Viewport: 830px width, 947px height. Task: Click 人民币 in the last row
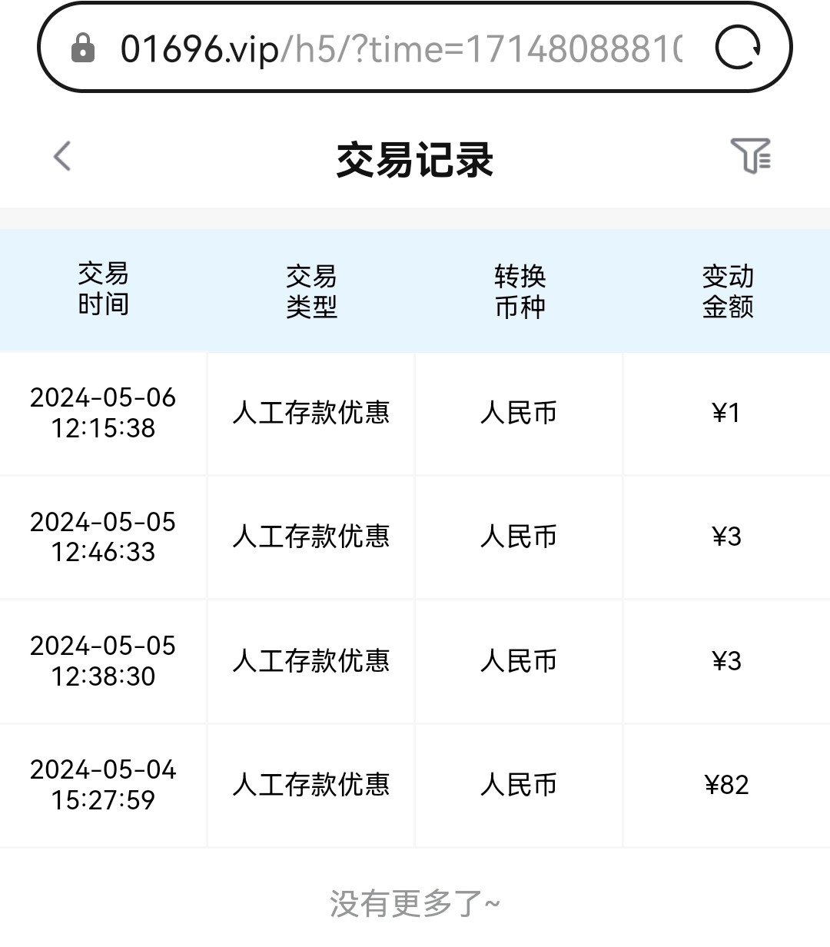pyautogui.click(x=519, y=785)
